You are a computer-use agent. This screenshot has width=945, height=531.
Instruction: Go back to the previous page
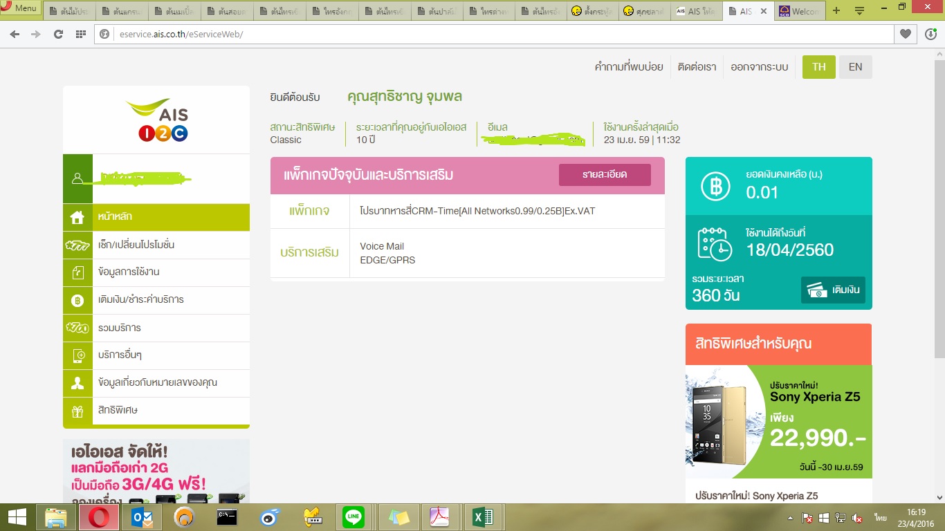(x=15, y=34)
